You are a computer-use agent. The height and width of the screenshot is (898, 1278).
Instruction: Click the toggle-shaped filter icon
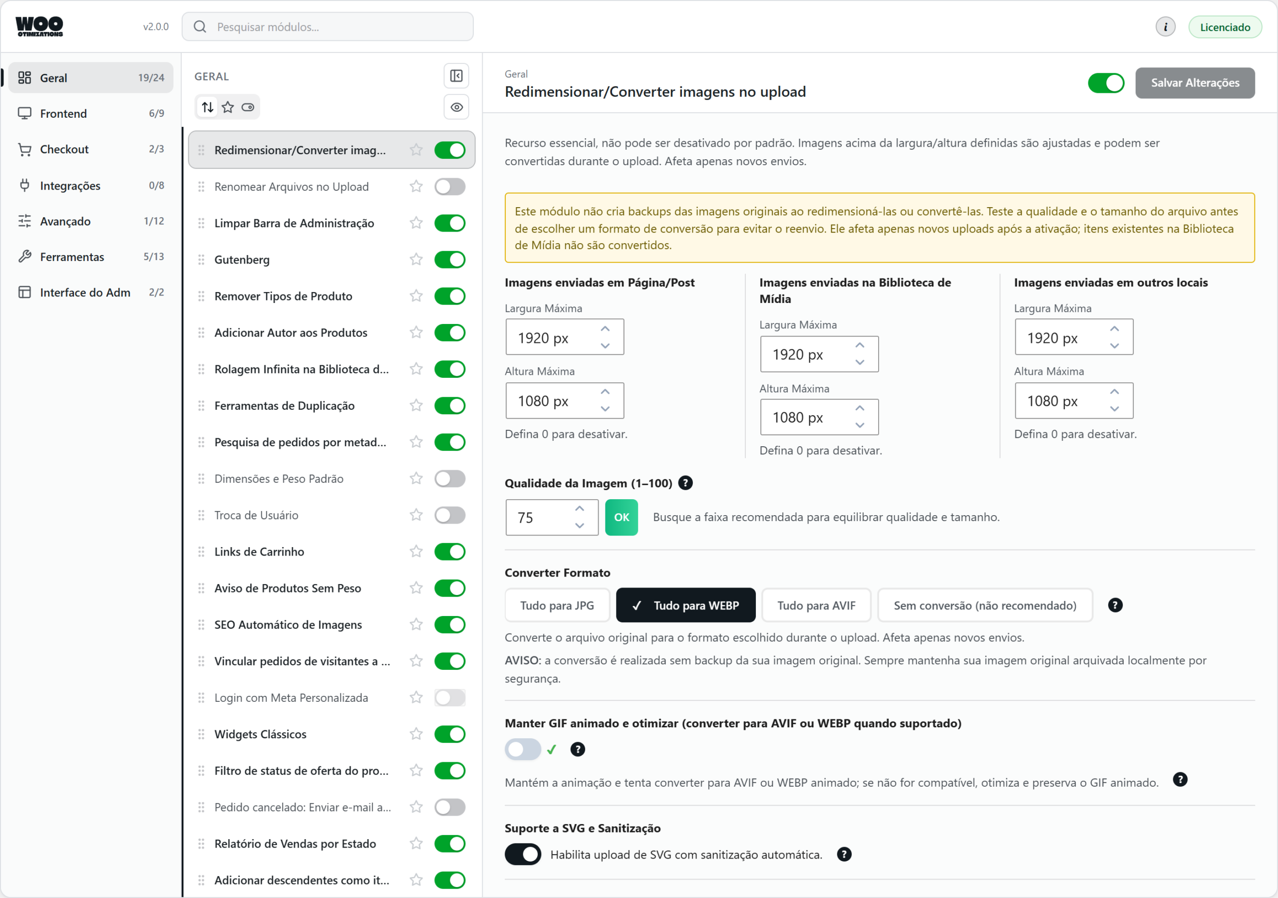point(248,107)
